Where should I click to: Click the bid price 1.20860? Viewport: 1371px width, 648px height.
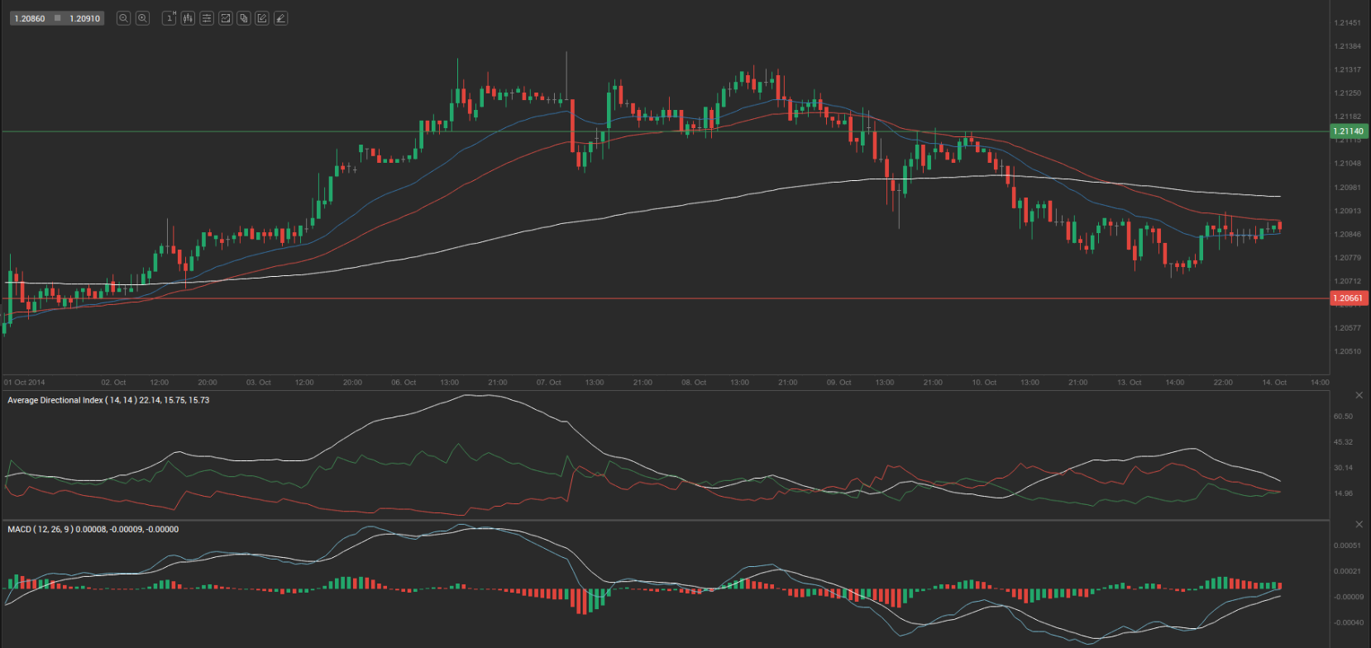point(30,18)
